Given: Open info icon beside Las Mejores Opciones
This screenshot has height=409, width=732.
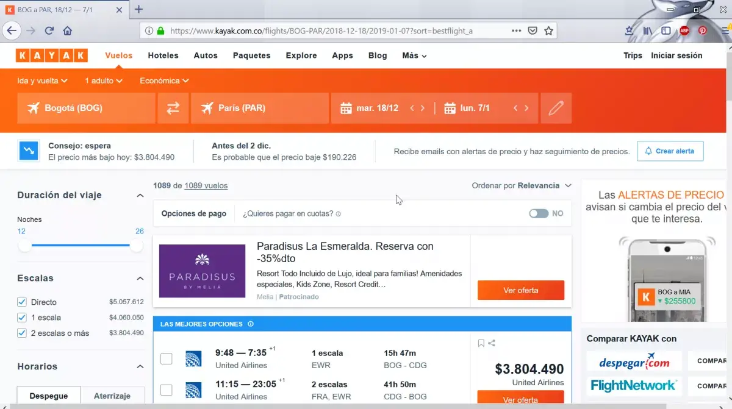Looking at the screenshot, I should (x=251, y=324).
